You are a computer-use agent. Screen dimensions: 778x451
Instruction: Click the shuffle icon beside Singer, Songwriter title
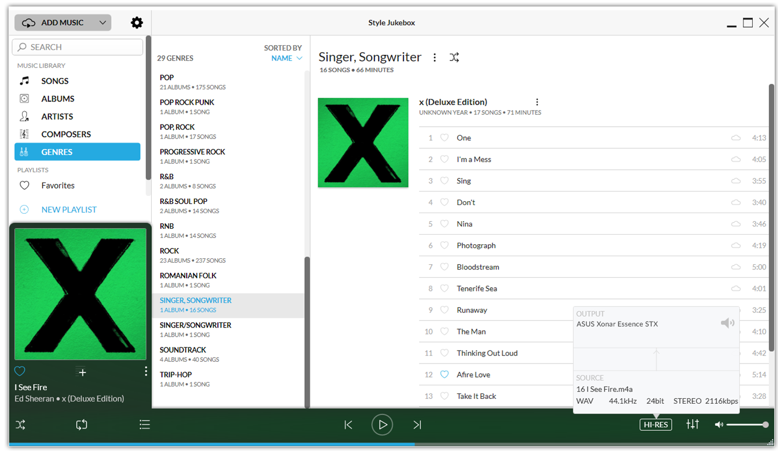454,57
